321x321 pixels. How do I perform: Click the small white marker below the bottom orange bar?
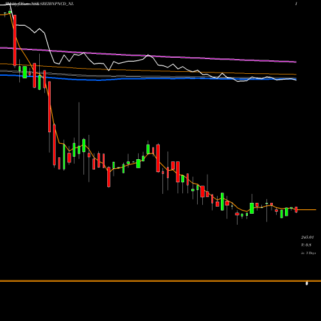(x=307, y=283)
